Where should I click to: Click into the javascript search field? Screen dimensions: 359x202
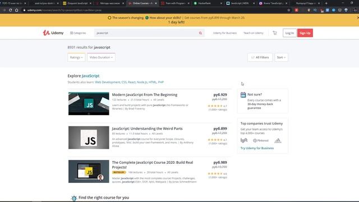(146, 33)
